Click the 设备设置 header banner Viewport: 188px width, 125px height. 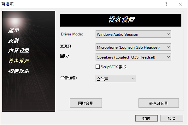[121, 20]
